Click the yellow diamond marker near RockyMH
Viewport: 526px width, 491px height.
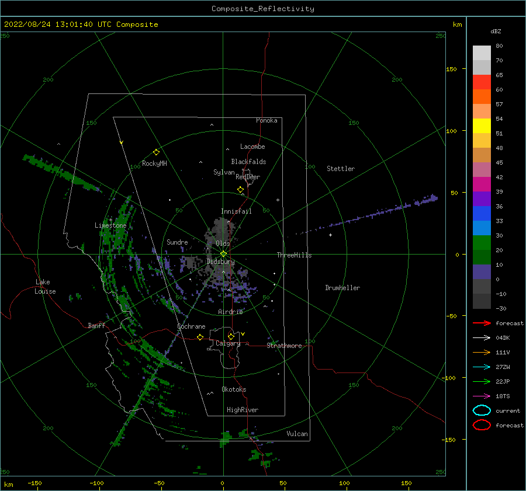[156, 152]
